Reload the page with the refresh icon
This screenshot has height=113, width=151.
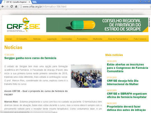click(x=12, y=7)
